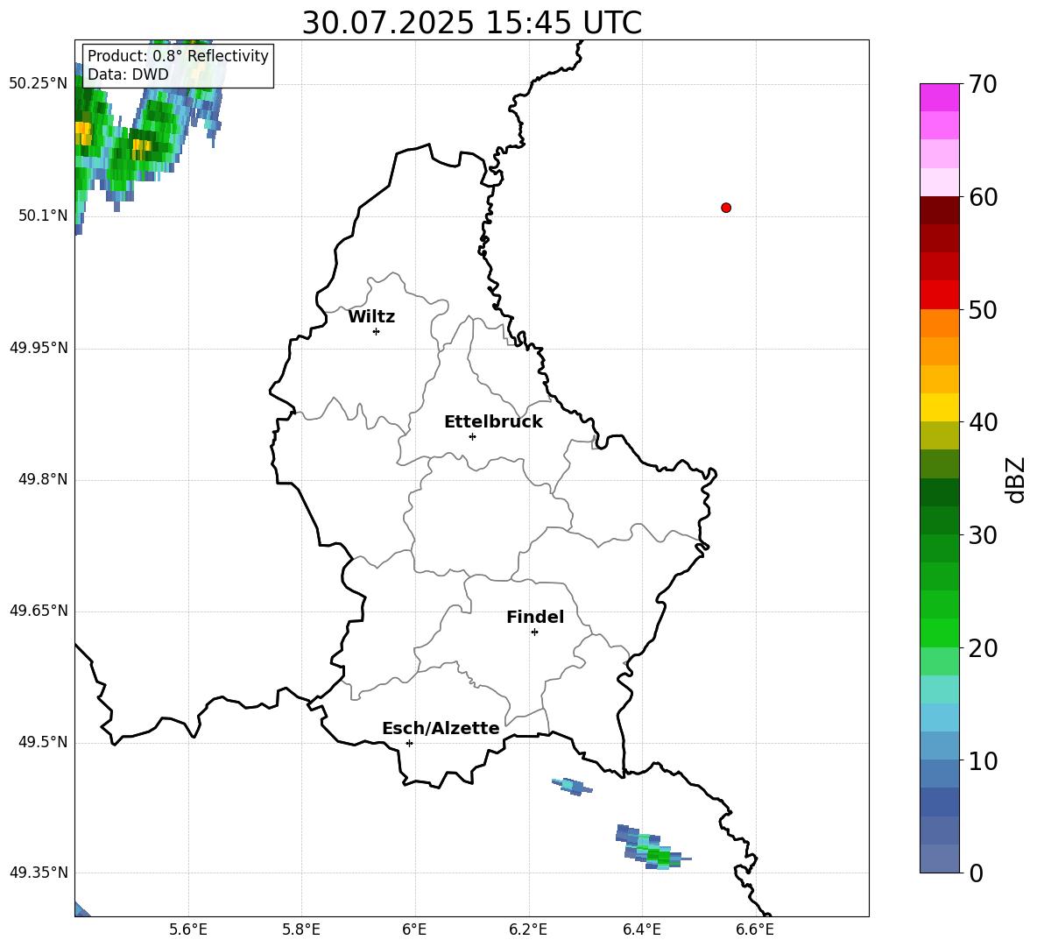
Task: Click the 6°E longitude label
Action: [x=414, y=929]
